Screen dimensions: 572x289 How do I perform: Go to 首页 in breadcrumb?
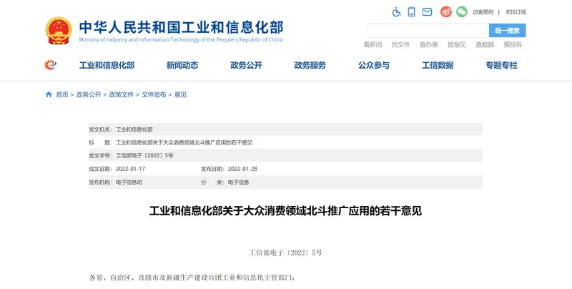(x=62, y=94)
